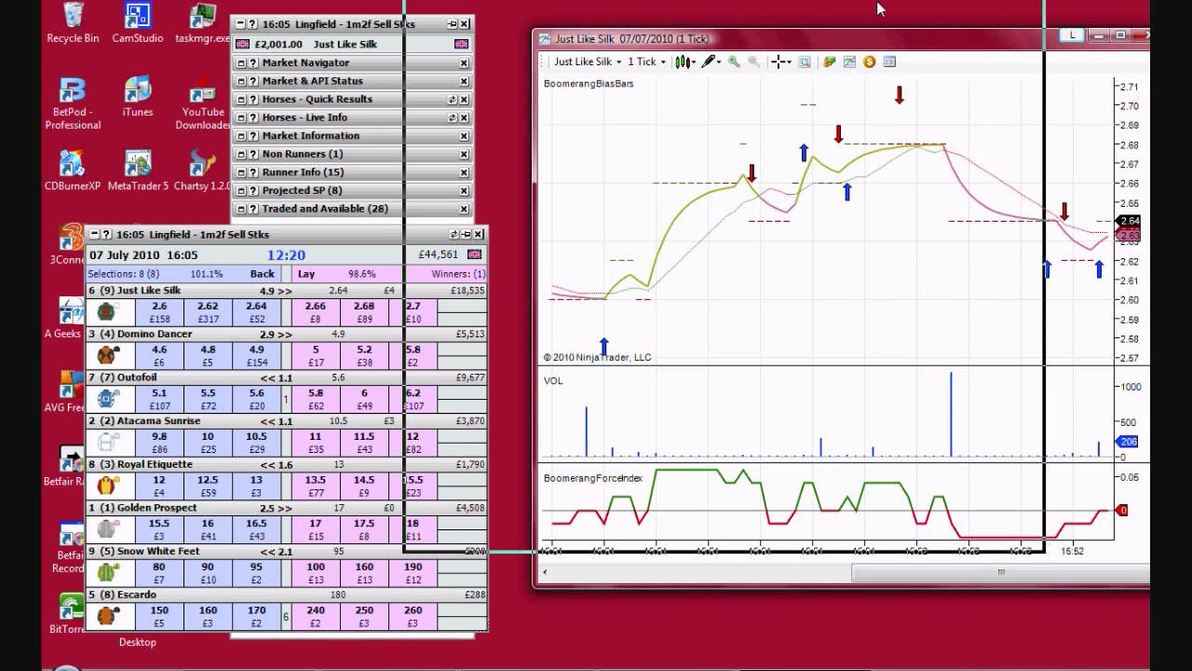
Task: Click the Just Like Silk jockey silks icon
Action: point(106,312)
